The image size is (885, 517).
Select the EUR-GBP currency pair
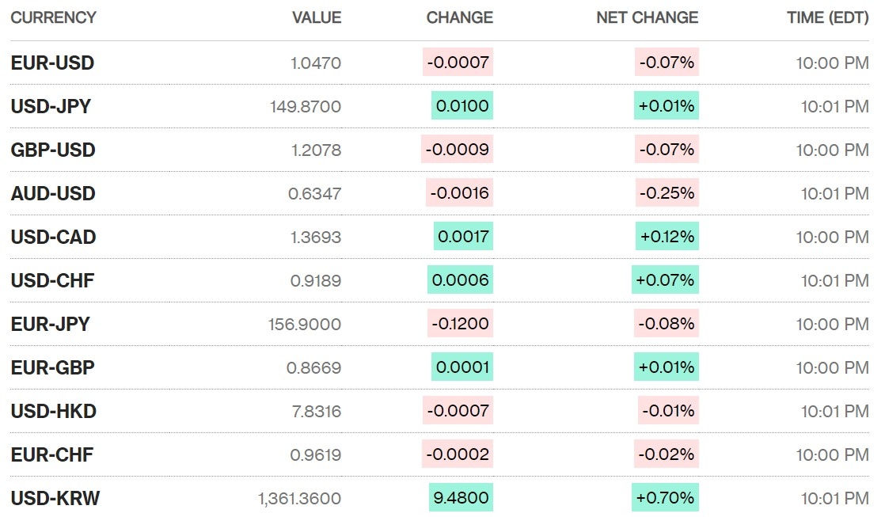click(x=52, y=367)
